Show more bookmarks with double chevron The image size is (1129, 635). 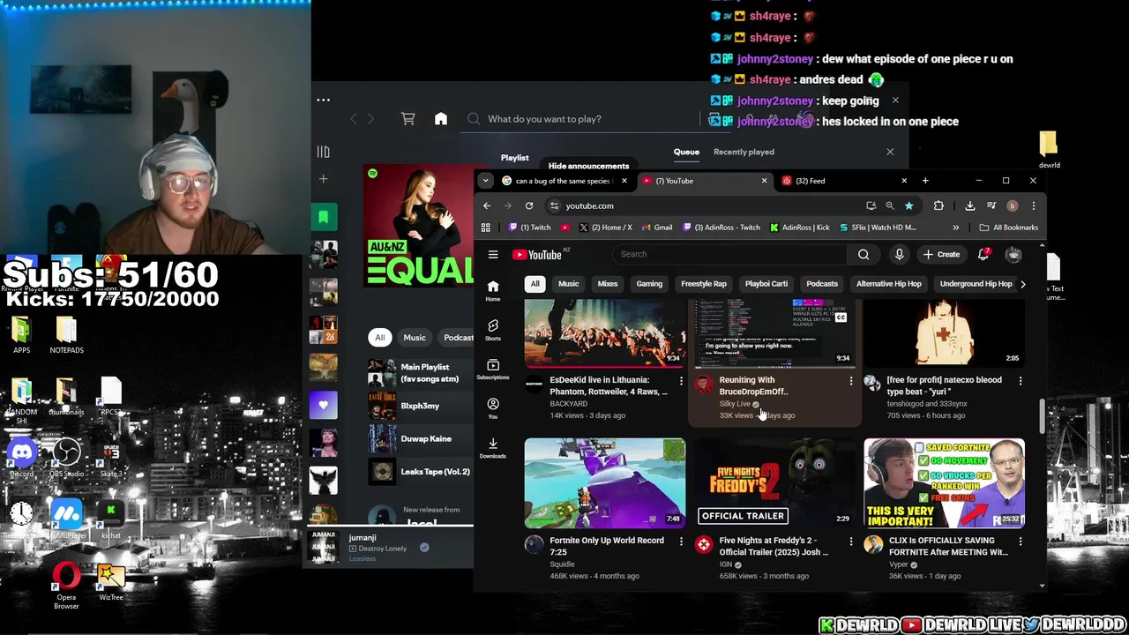tap(955, 228)
